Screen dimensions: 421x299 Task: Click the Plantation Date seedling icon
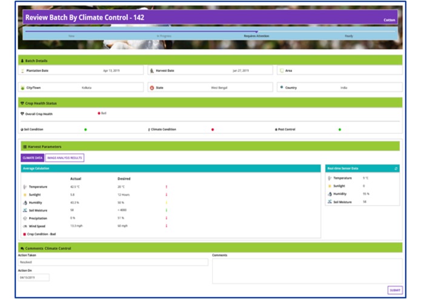[x=22, y=71]
